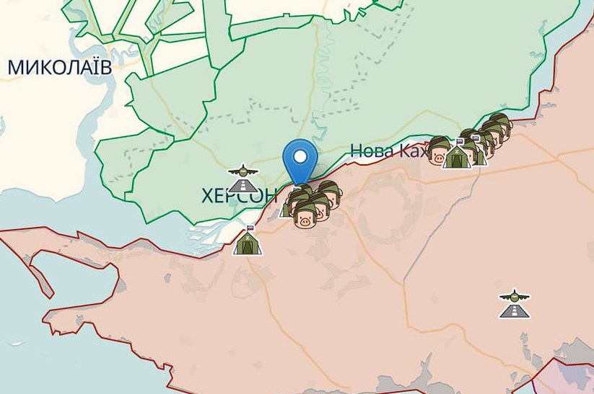The width and height of the screenshot is (594, 394).
Task: Open the small flag above Nova Kakhovka tent
Action: pos(460,142)
